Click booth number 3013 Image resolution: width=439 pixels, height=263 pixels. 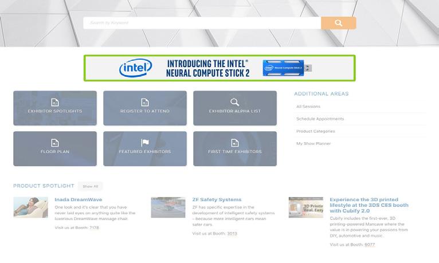click(x=232, y=234)
